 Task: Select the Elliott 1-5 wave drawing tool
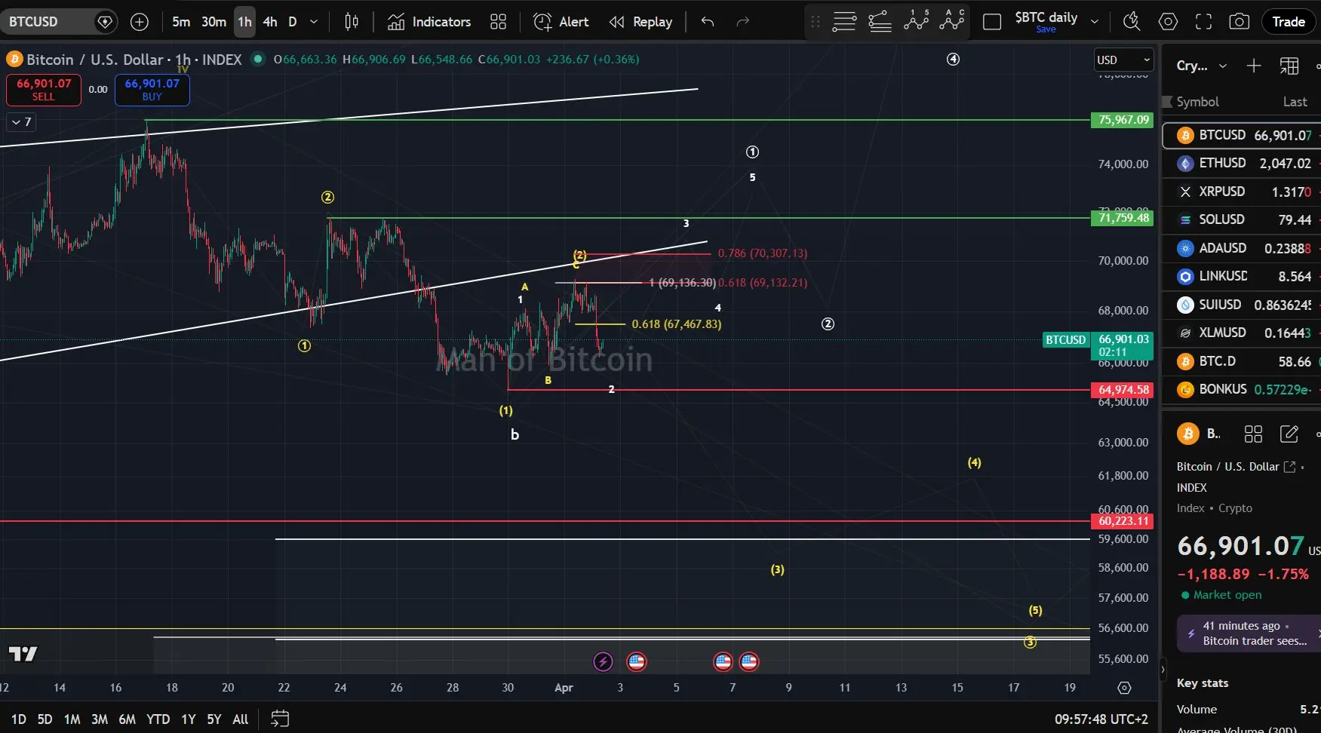click(916, 21)
